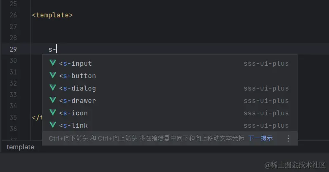Viewport: 329px width, 172px height.
Task: Click the Vue icon beside s-icon
Action: point(53,112)
